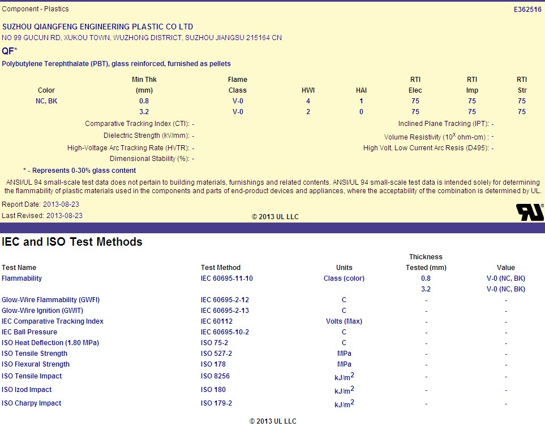Click Last Revised 2013-08-23
Viewport: 545px width, 427px height.
[x=42, y=215]
